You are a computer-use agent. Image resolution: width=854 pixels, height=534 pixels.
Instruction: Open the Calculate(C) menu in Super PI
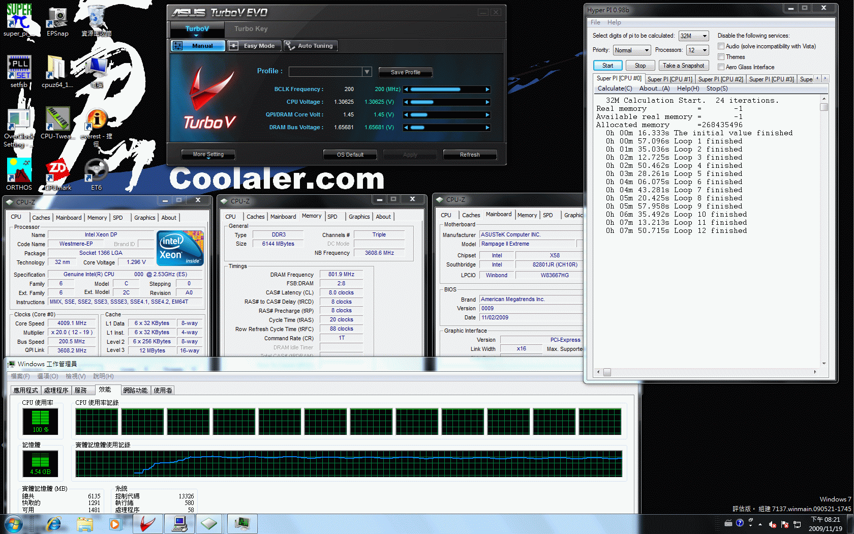pyautogui.click(x=615, y=88)
